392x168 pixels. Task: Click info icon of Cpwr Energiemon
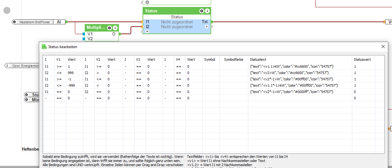7,66
